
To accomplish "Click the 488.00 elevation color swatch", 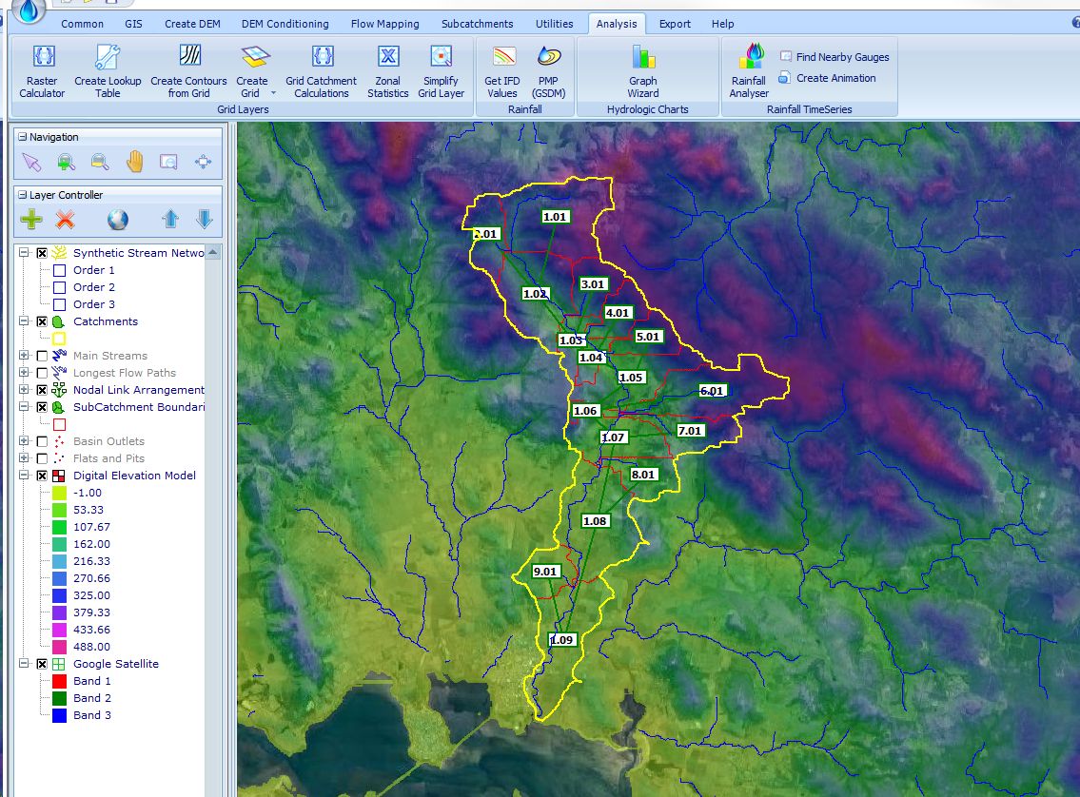I will [59, 647].
